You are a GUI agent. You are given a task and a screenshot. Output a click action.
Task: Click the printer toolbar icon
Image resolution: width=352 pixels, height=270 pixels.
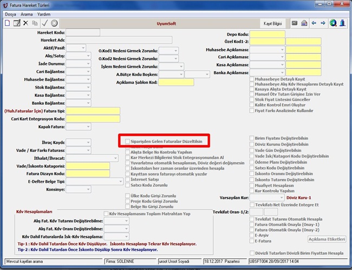point(304,23)
